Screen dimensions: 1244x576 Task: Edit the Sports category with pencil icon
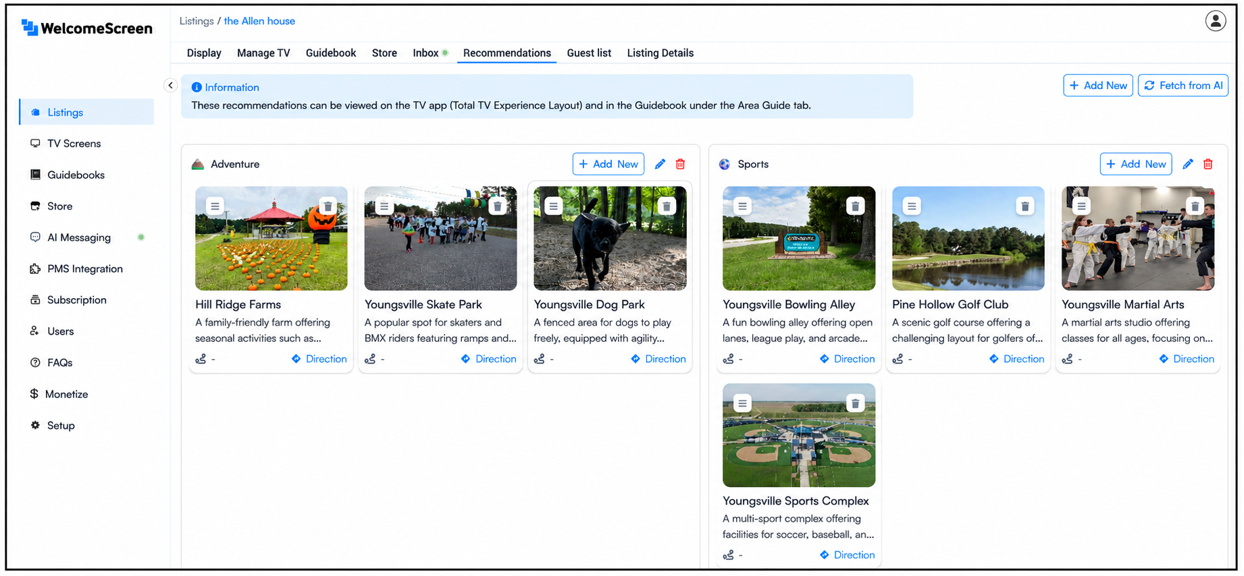[1187, 164]
